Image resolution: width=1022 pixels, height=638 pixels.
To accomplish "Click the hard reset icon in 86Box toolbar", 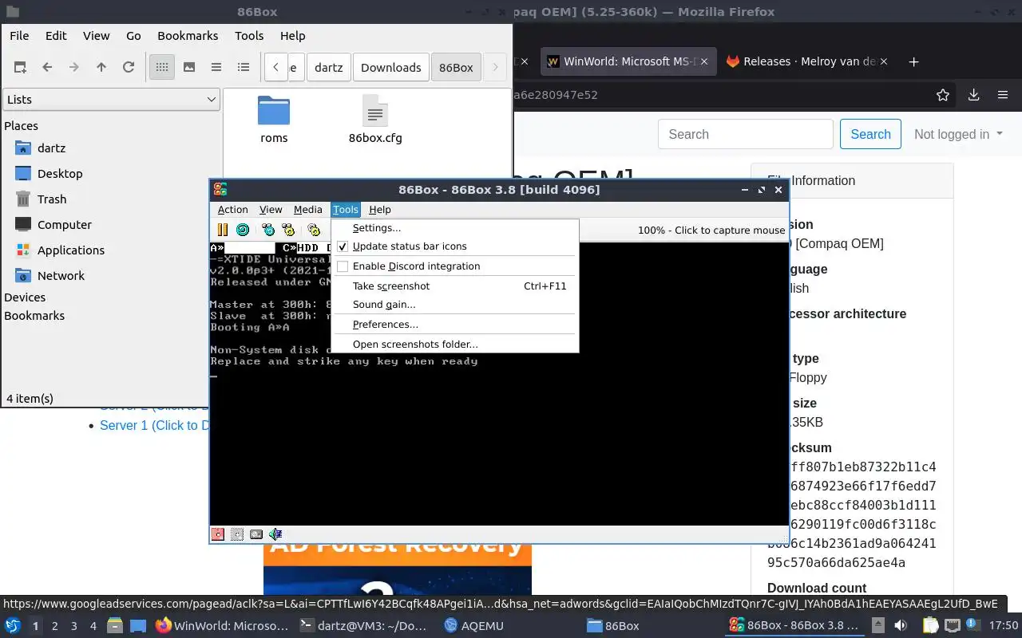I will pos(242,230).
